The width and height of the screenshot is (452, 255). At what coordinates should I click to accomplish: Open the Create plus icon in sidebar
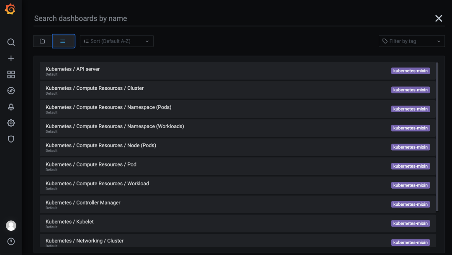tap(11, 58)
